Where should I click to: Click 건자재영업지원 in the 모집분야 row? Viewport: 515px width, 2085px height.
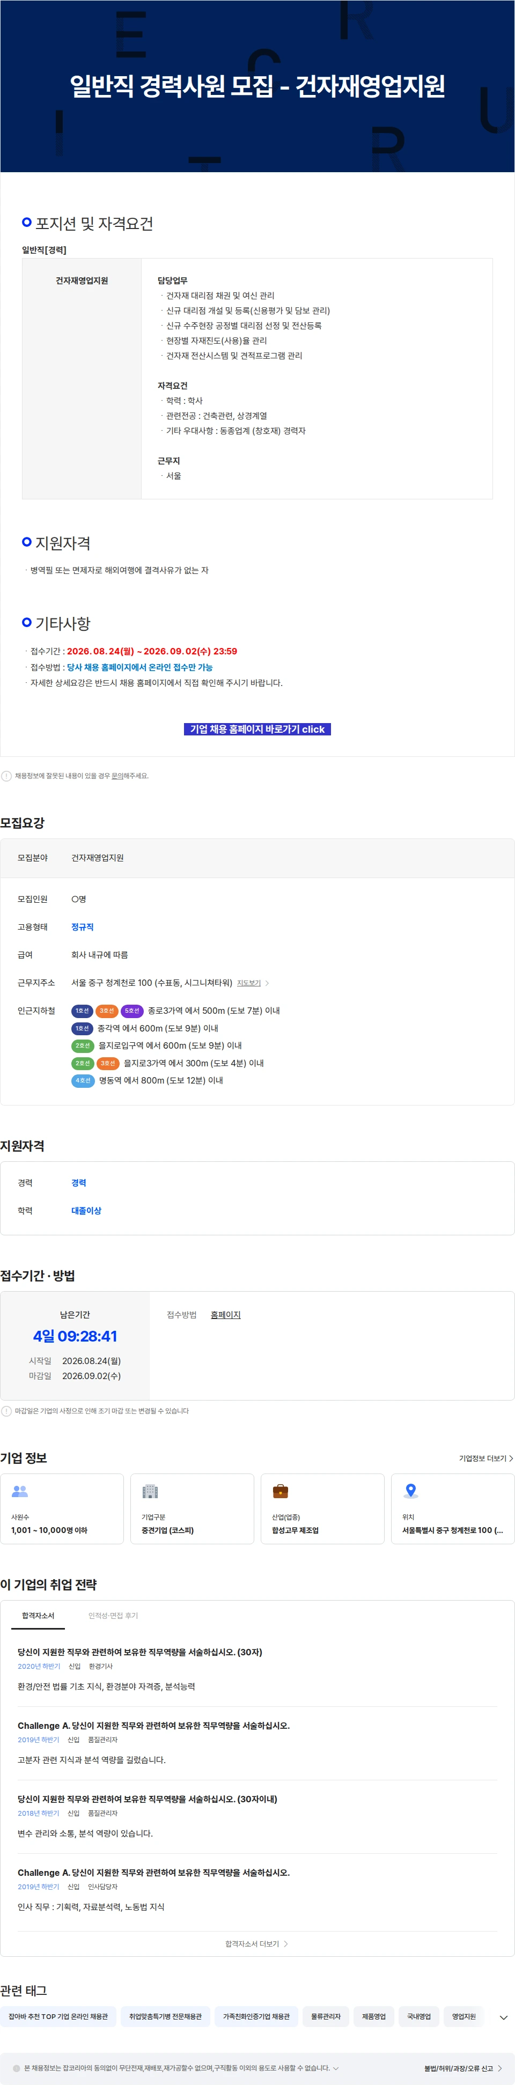point(97,857)
